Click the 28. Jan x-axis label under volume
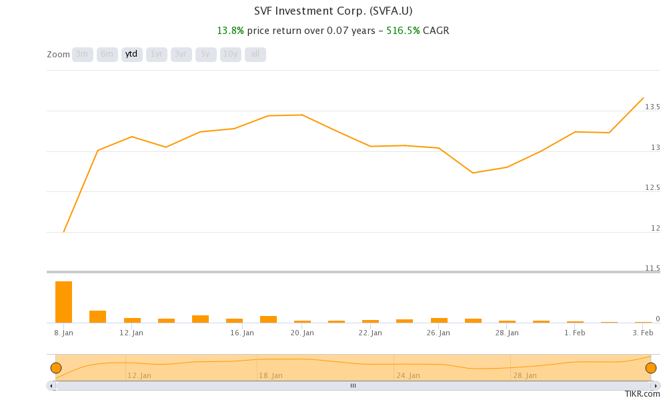The width and height of the screenshot is (667, 400). [507, 333]
